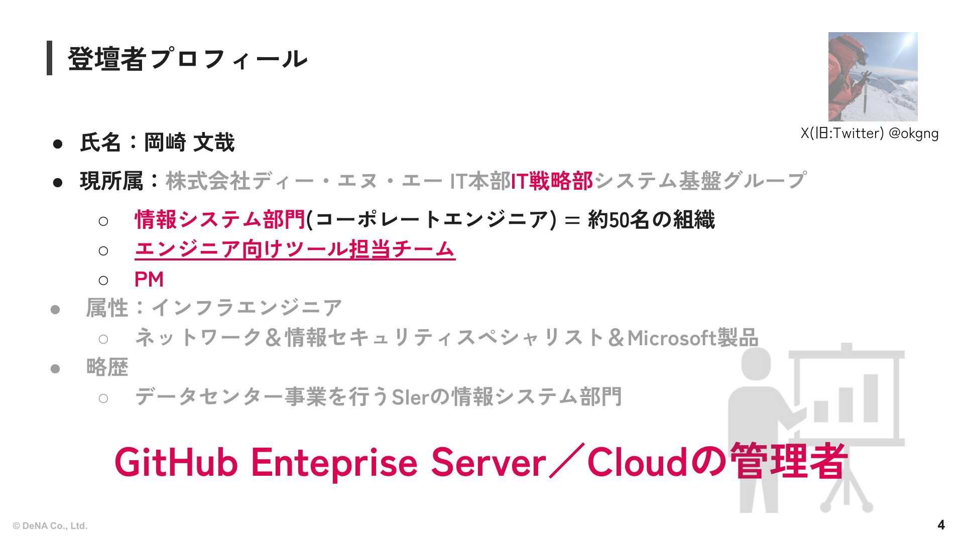The image size is (964, 542).
Task: Click the pink 情報システム部門 text
Action: pos(220,219)
